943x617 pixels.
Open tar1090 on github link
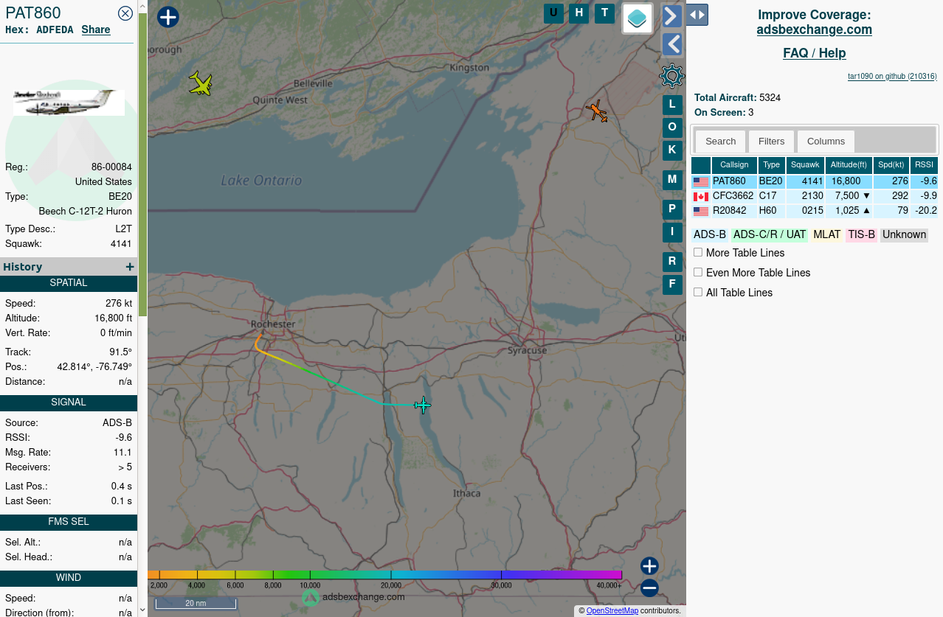pos(892,76)
